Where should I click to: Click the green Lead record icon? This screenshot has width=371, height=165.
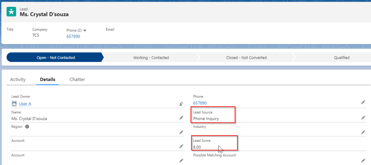[11, 11]
